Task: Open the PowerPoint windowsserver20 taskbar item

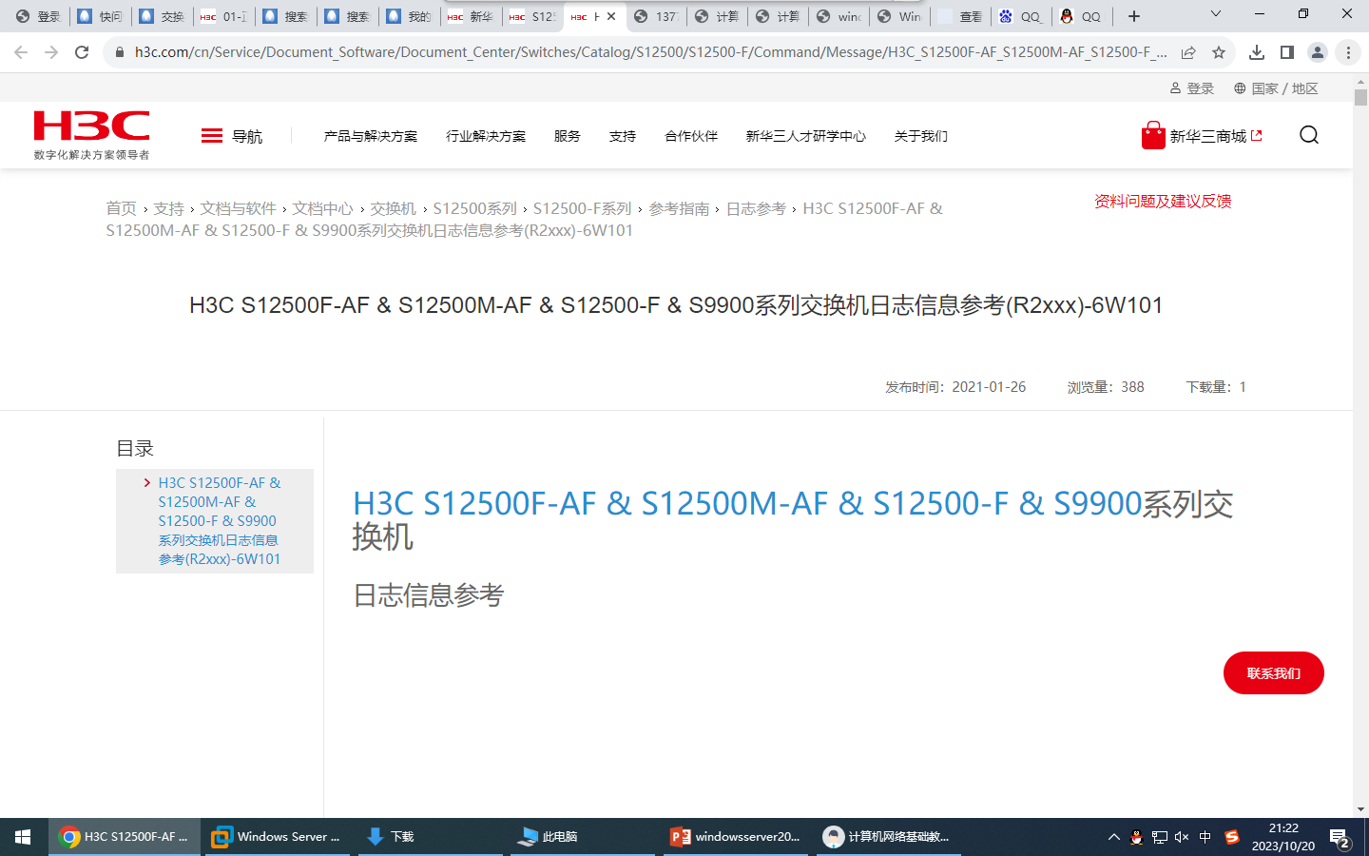Action: (x=736, y=837)
